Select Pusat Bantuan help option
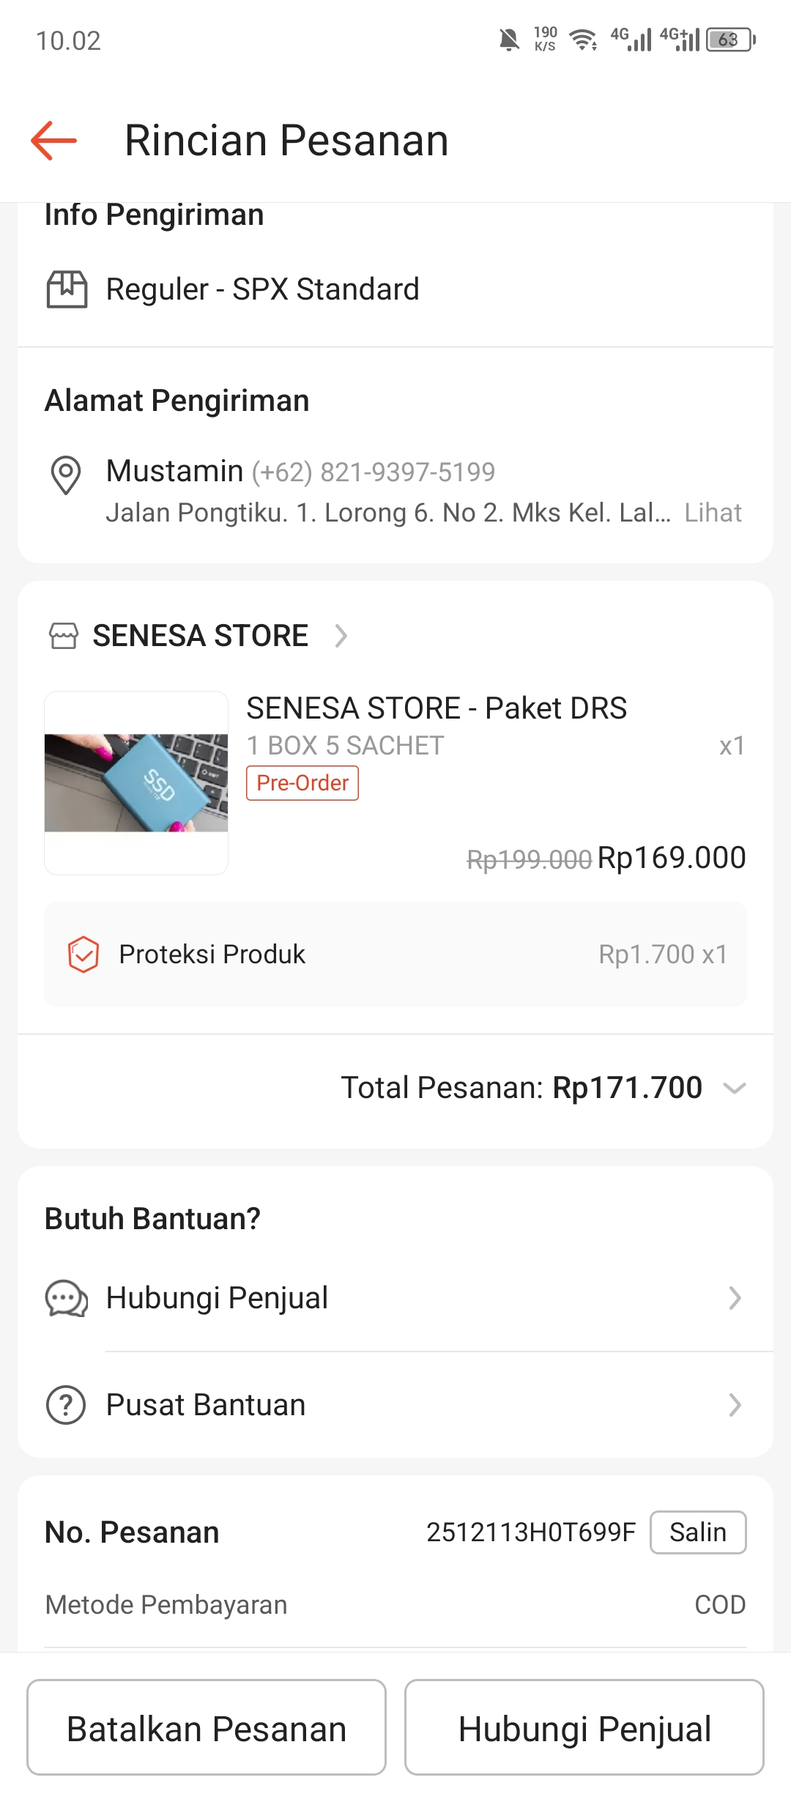 [206, 1405]
